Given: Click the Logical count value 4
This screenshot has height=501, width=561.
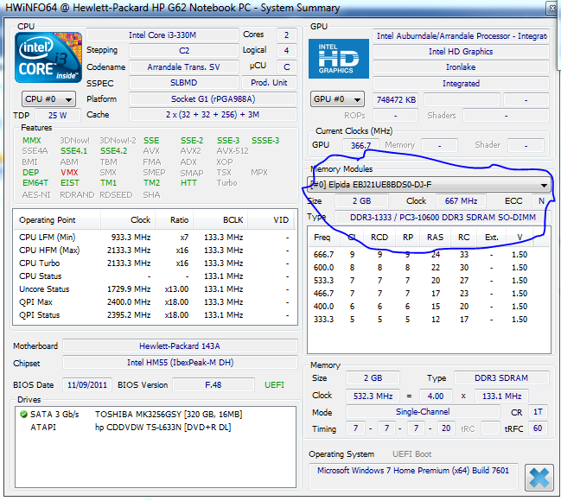Looking at the screenshot, I should [287, 50].
